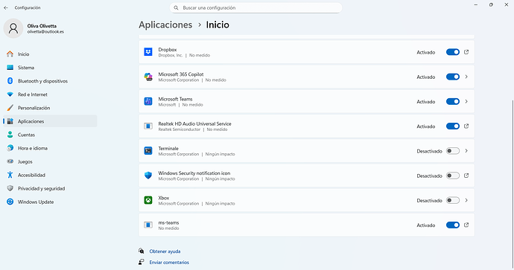Switch off Microsoft Teams startup toggle
The width and height of the screenshot is (514, 270).
(453, 101)
